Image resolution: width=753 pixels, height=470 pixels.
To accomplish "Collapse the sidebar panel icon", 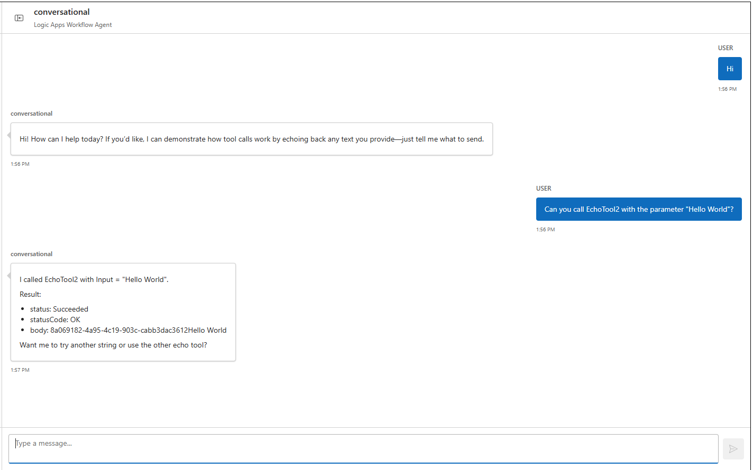I will point(19,18).
